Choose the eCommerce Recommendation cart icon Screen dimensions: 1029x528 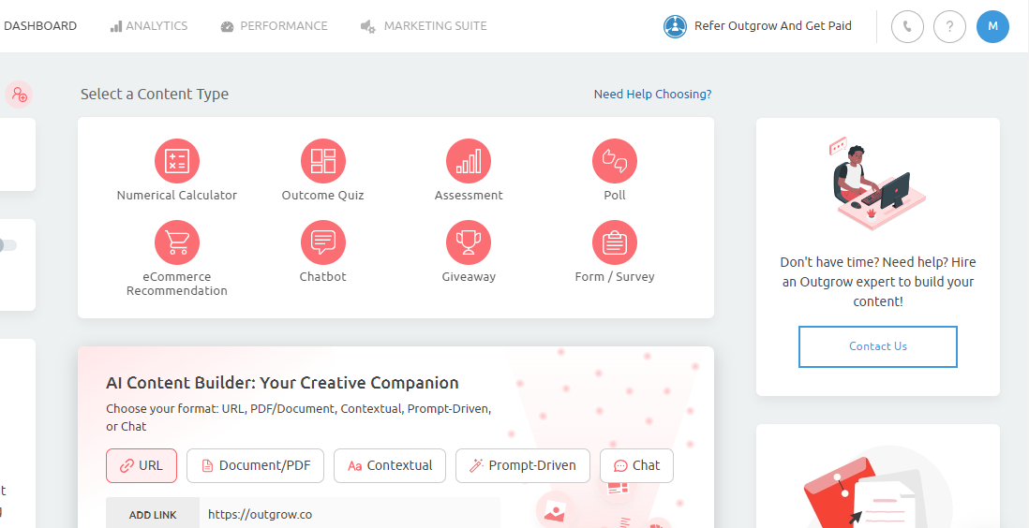(x=176, y=242)
